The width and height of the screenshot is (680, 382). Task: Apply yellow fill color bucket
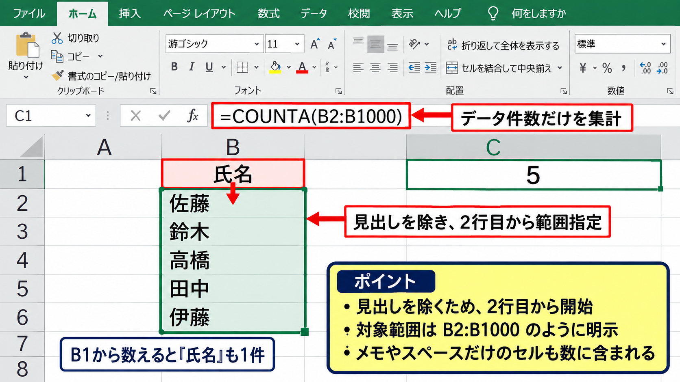click(x=275, y=67)
